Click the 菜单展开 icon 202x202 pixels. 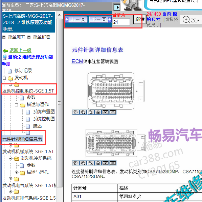pyautogui.click(x=4, y=37)
